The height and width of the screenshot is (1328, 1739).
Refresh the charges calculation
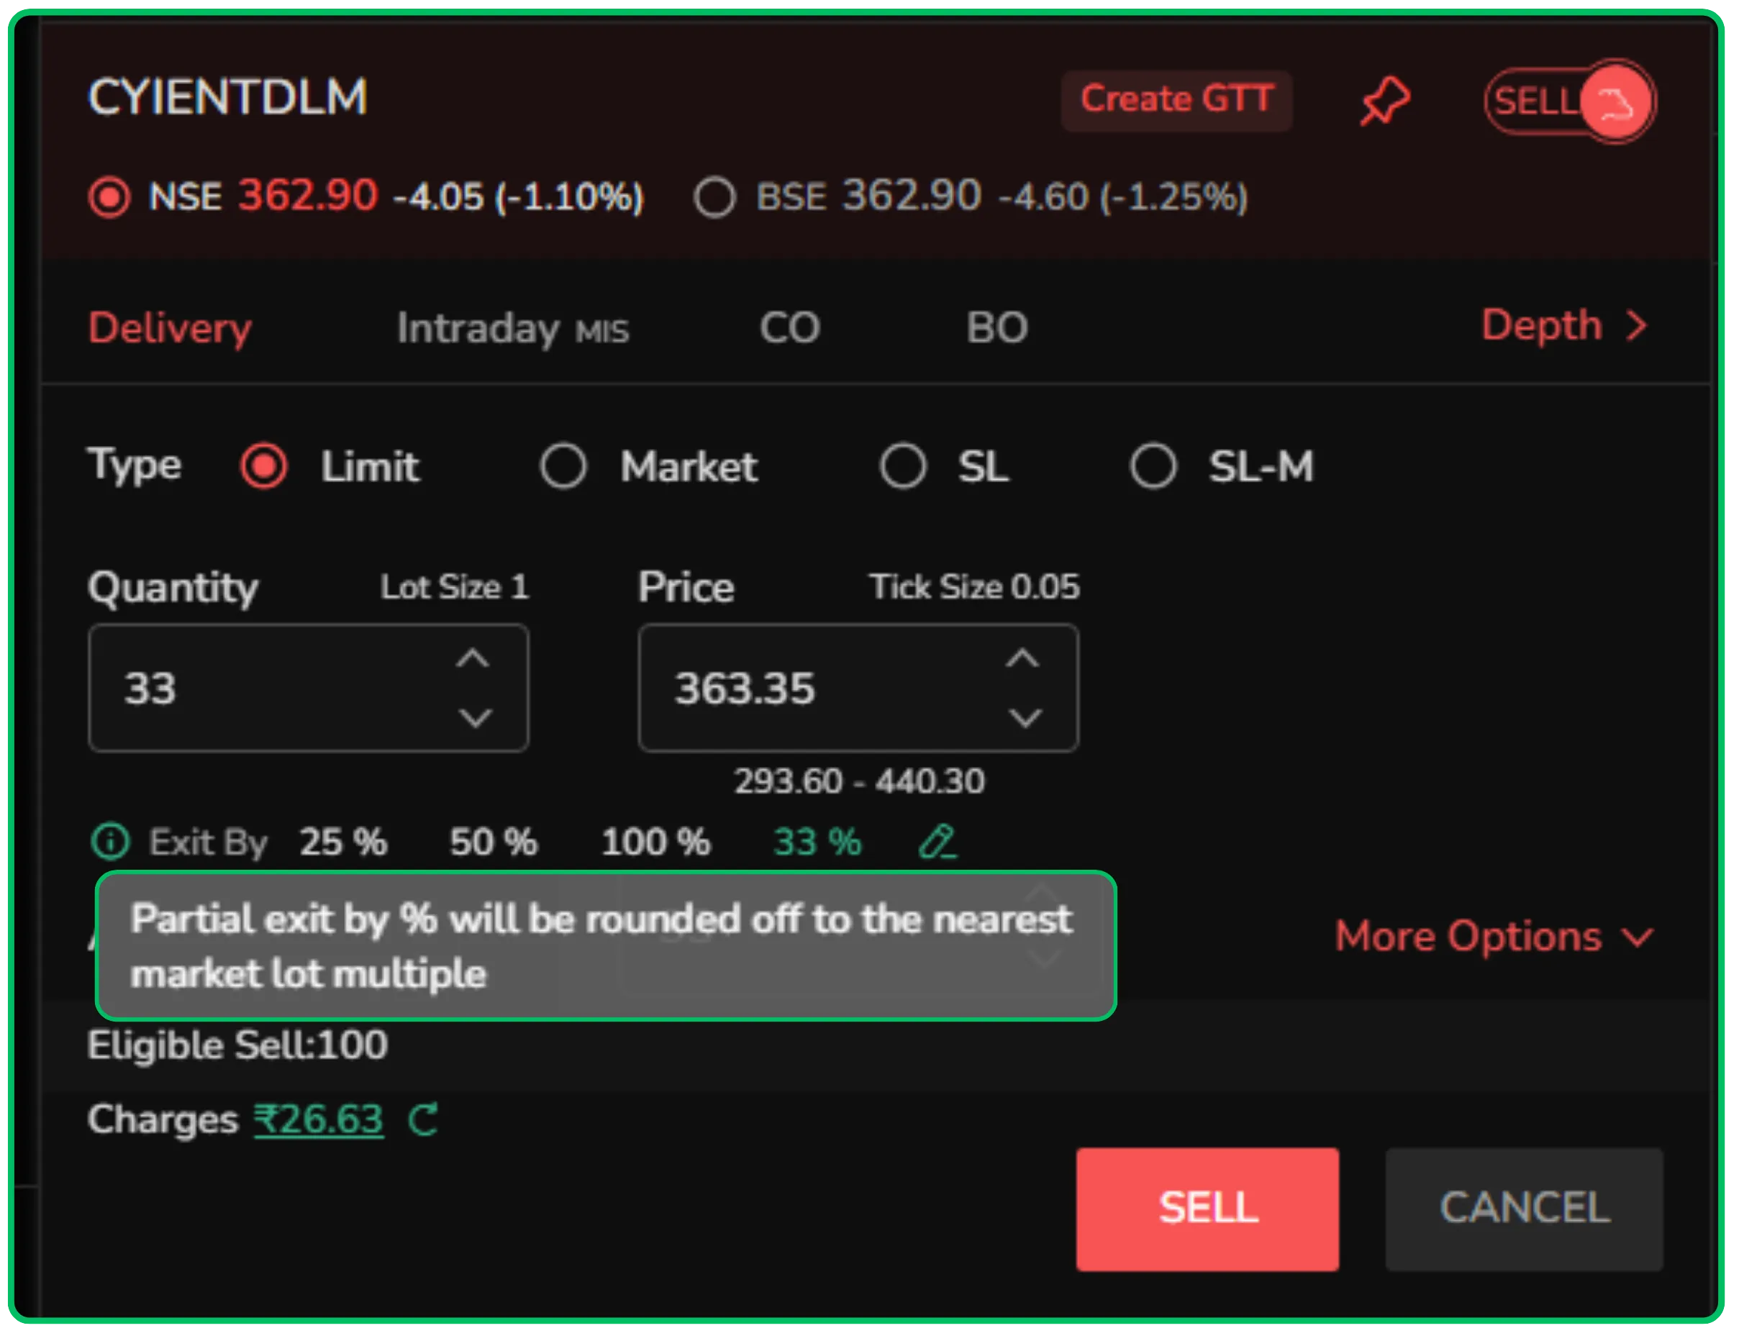[x=424, y=1119]
